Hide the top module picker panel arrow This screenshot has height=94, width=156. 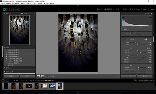tap(78, 5)
